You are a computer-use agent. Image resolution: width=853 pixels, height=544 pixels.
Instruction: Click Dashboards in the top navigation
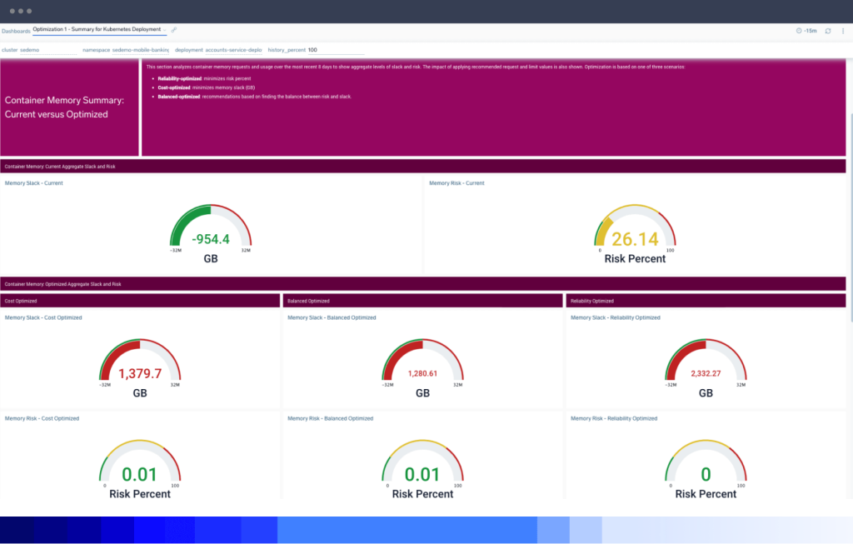point(16,30)
